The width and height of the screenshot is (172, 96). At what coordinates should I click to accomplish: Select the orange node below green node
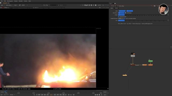click(150, 65)
